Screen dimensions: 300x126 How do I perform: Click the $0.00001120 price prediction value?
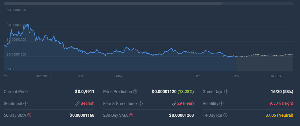(x=164, y=92)
